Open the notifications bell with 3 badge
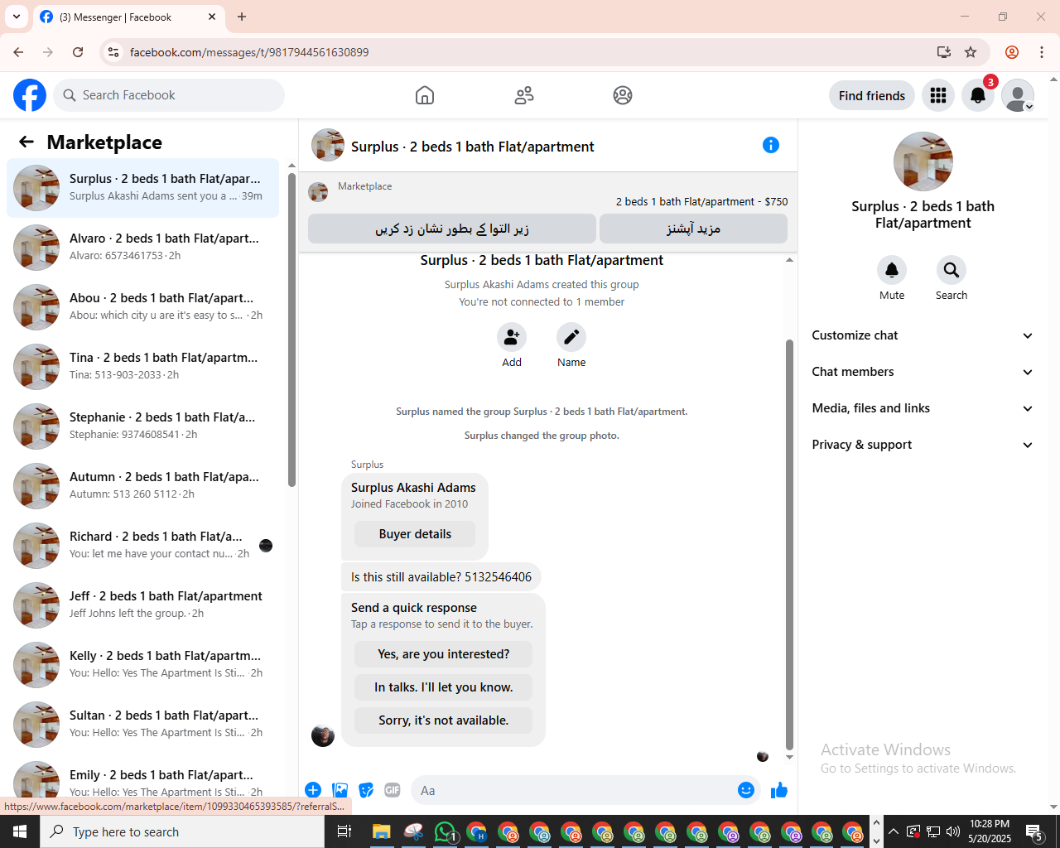Viewport: 1060px width, 848px height. 978,95
